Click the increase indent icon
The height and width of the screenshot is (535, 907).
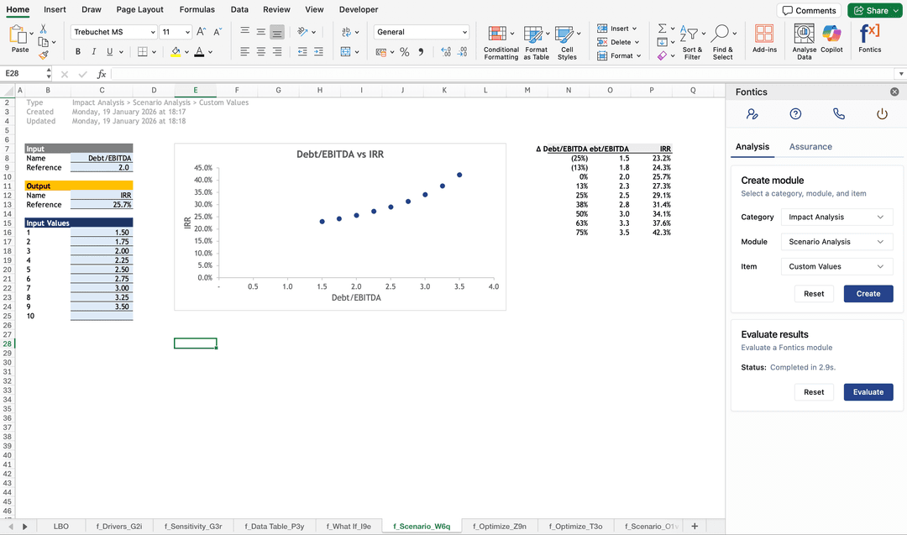coord(319,51)
